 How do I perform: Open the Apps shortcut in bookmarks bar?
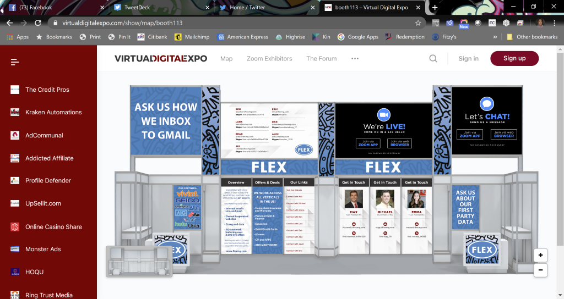(18, 37)
